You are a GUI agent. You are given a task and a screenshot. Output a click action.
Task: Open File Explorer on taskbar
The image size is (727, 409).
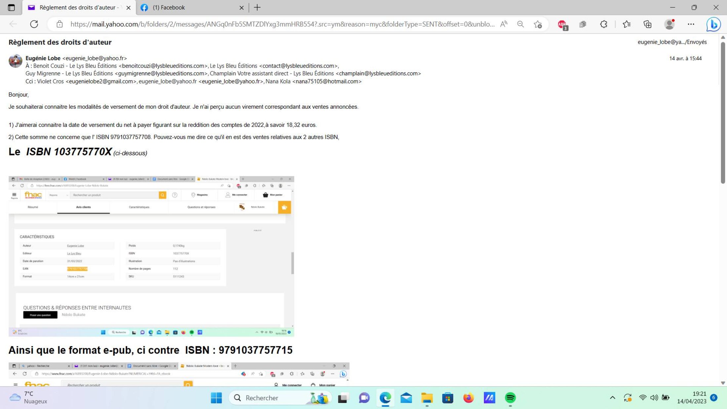click(x=427, y=398)
